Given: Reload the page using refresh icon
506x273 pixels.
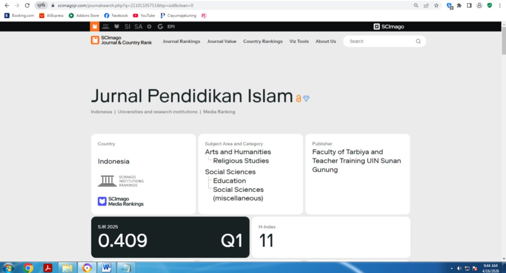Looking at the screenshot, I should pyautogui.click(x=27, y=5).
